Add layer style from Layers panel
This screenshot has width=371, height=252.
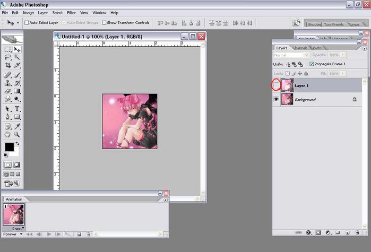[308, 232]
